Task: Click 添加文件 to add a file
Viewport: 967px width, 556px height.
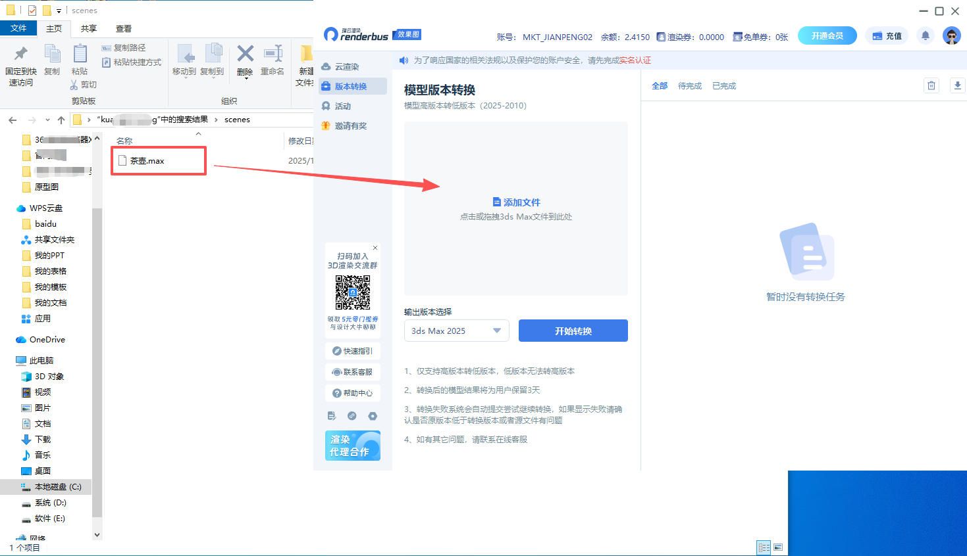Action: click(516, 202)
